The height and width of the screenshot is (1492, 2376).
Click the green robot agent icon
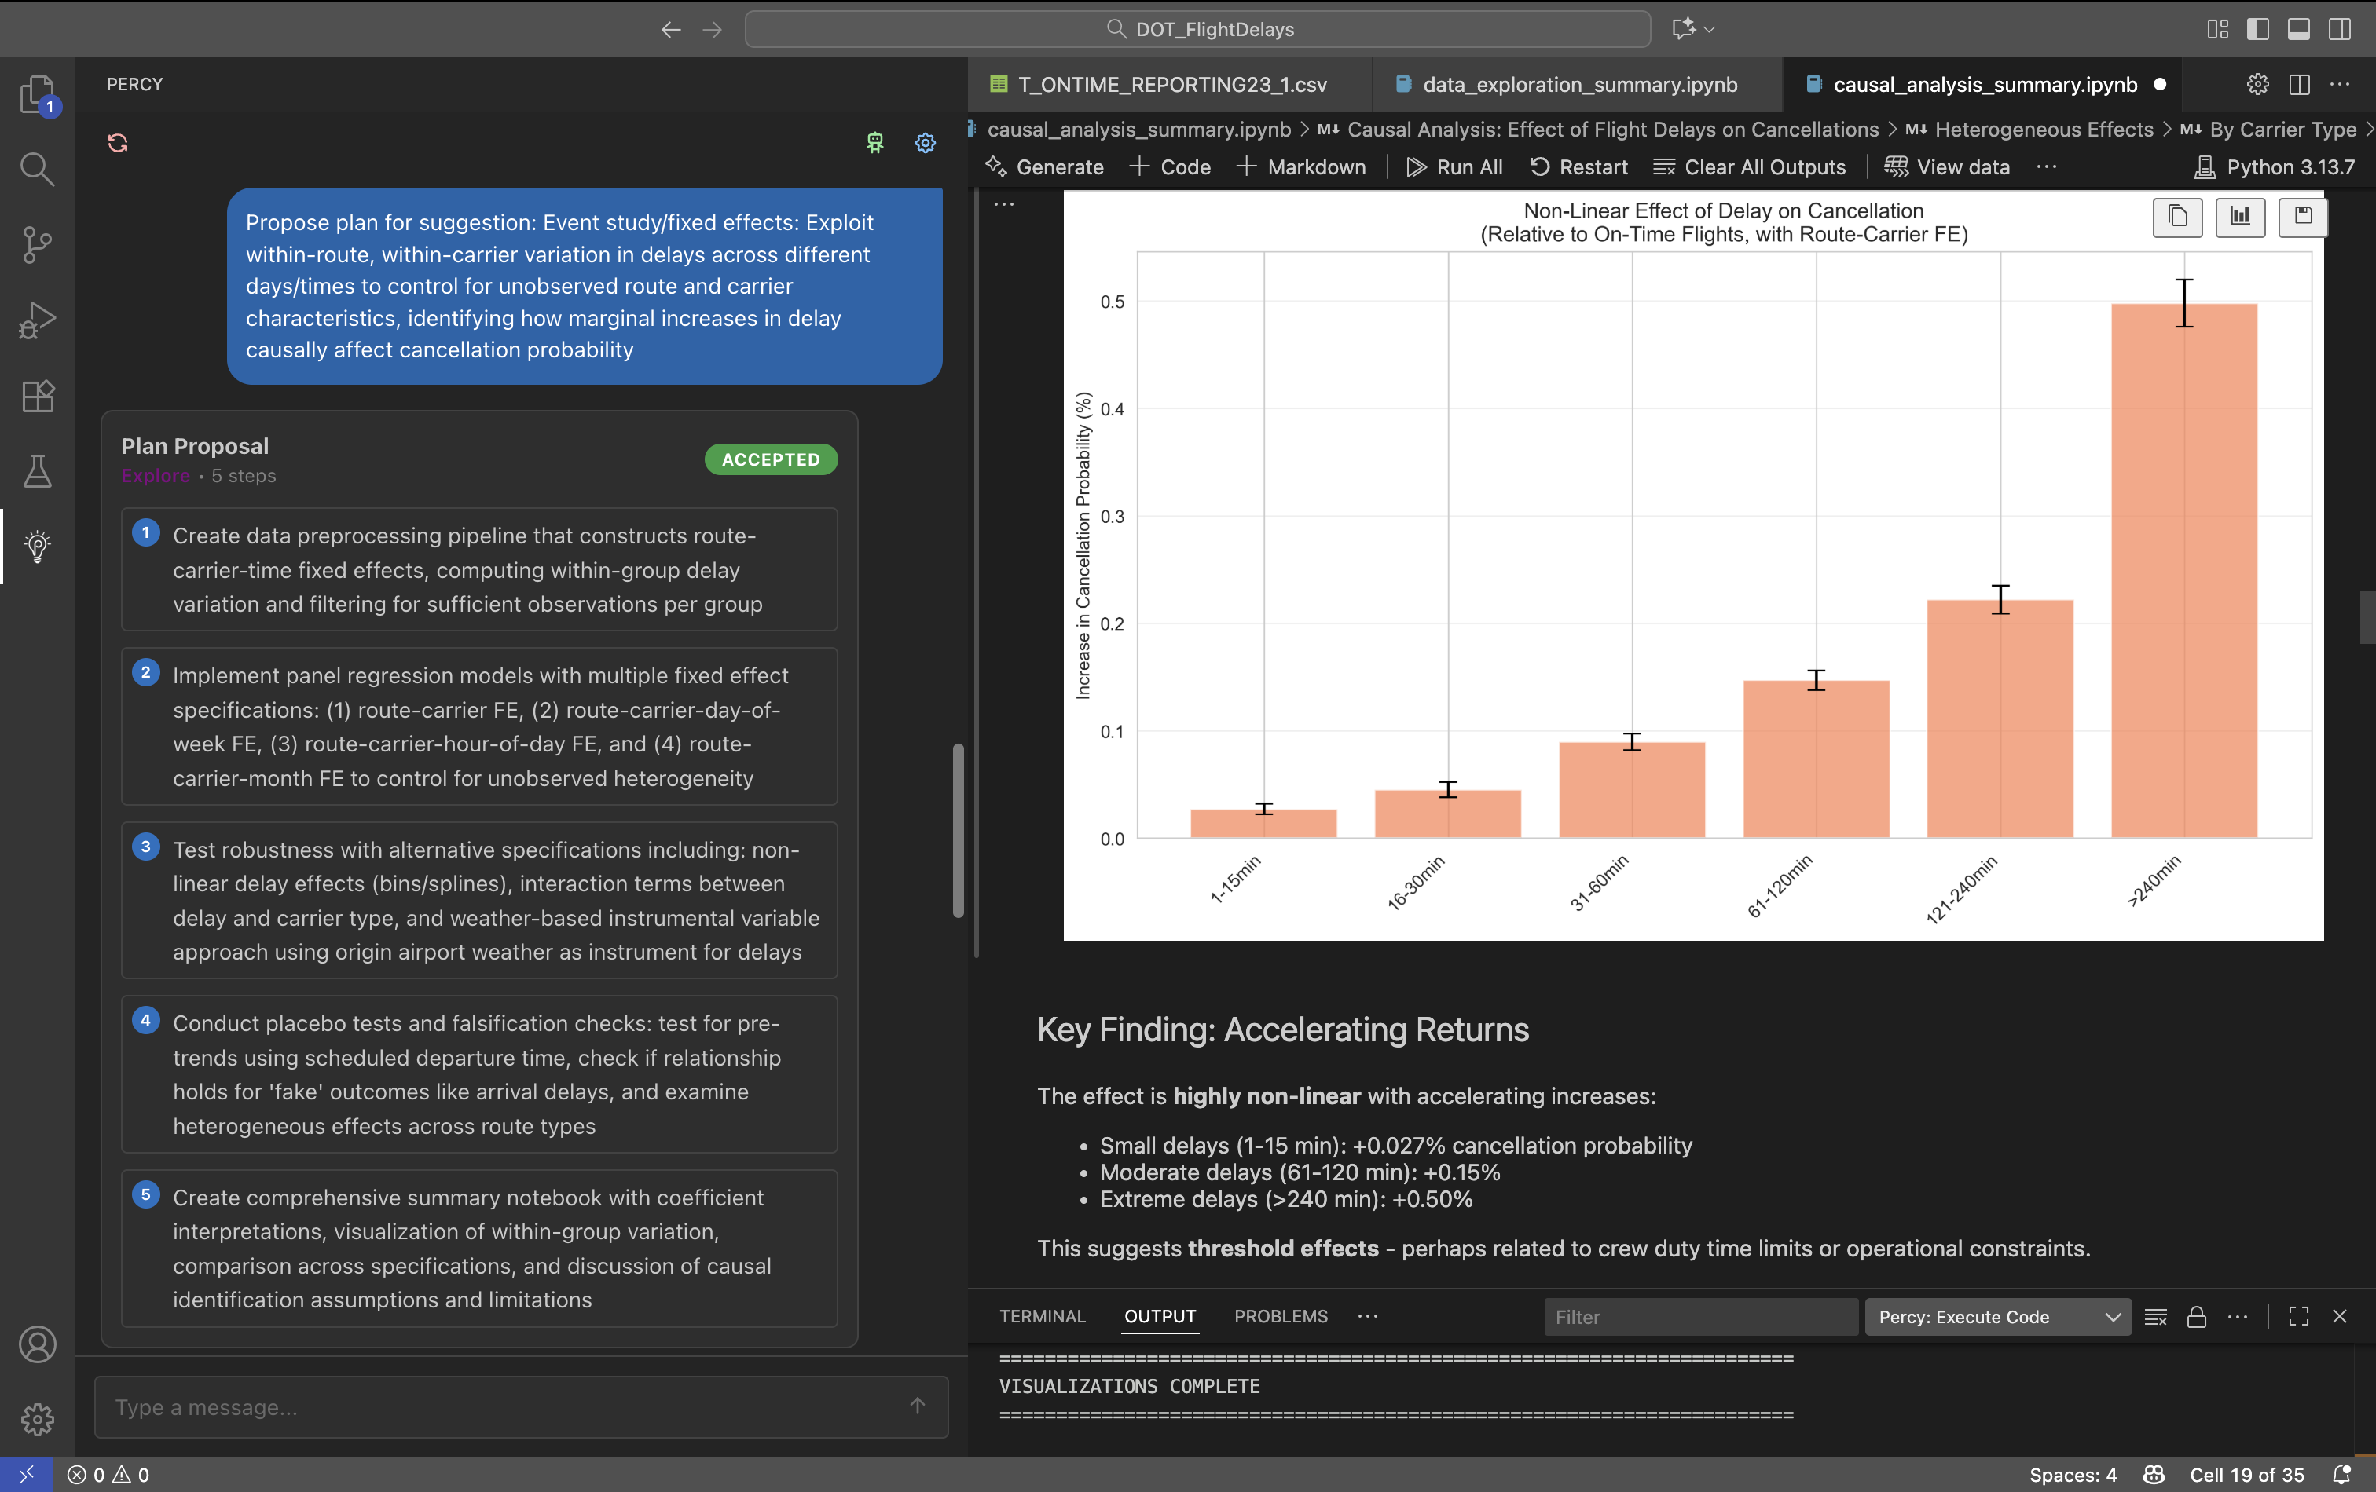874,143
